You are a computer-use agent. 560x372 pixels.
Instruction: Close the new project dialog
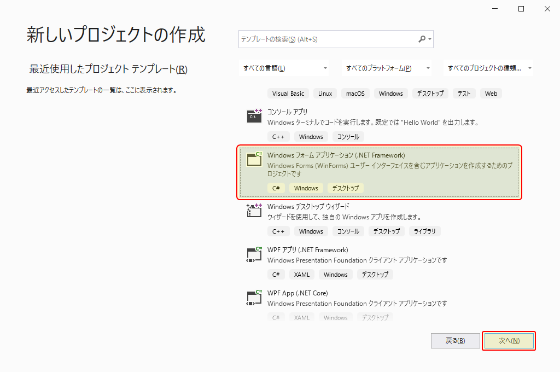[547, 9]
